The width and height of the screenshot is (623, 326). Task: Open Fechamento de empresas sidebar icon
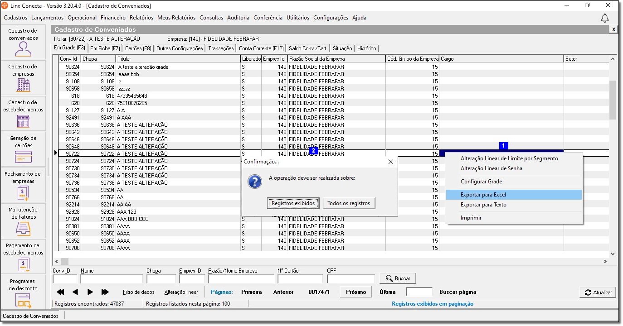(23, 192)
